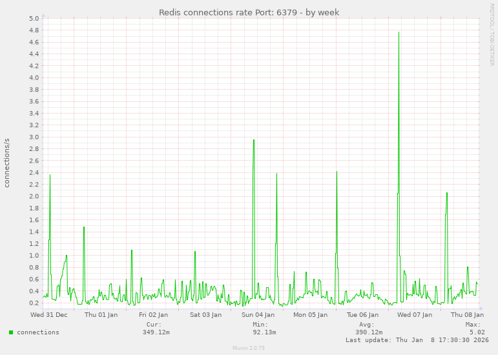Click the Cur value '349.12m'

[156, 332]
